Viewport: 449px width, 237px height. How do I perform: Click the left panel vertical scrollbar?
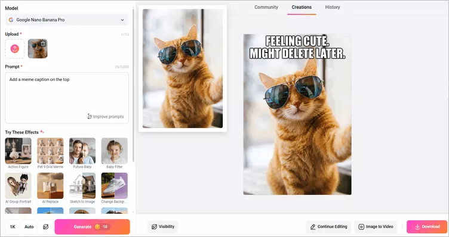coord(133,86)
